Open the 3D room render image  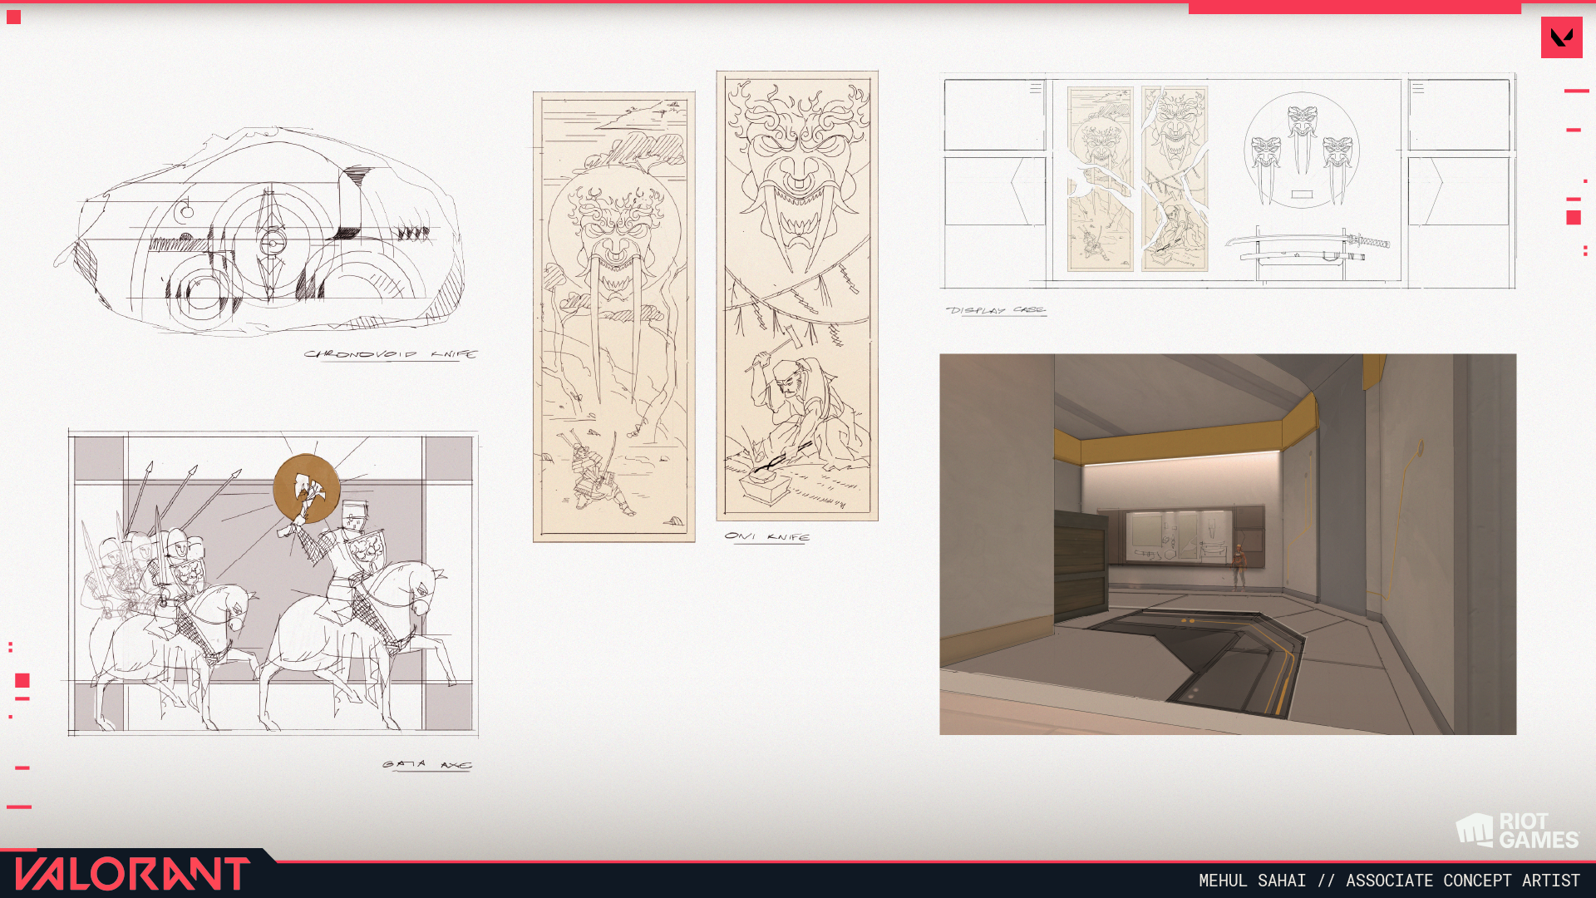(1228, 545)
